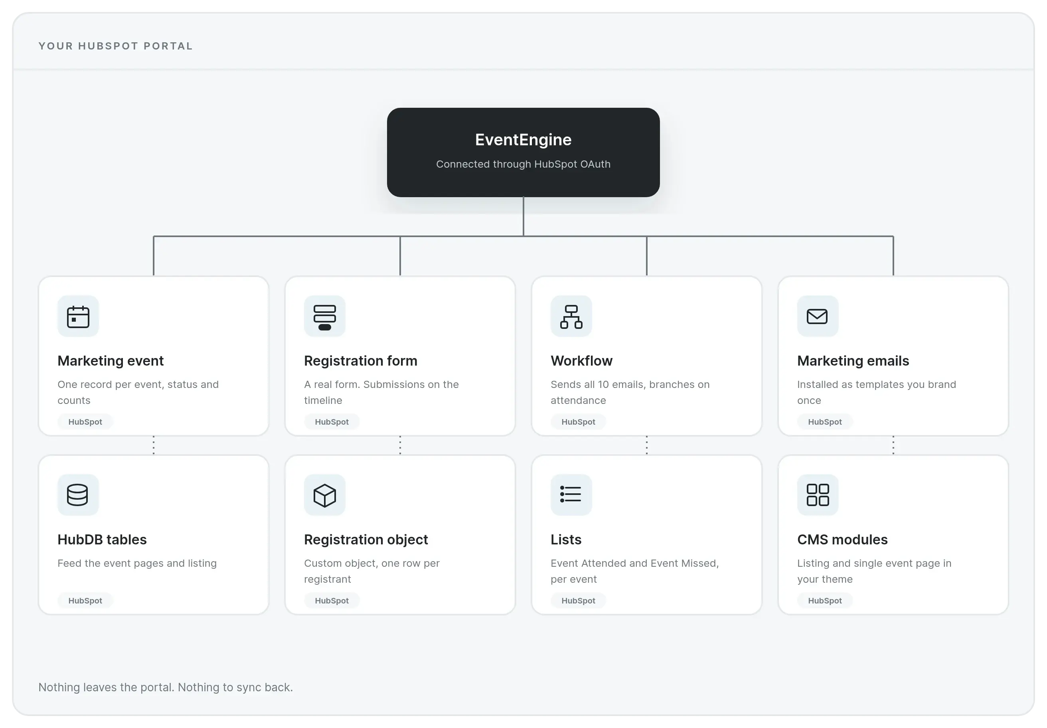
Task: Click 'Feed the event pages and listing'
Action: pos(137,563)
